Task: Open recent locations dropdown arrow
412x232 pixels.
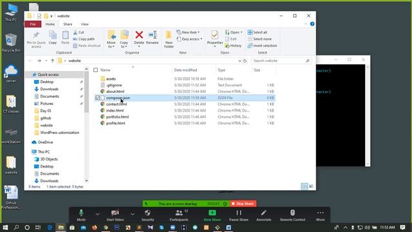Action: pos(46,61)
